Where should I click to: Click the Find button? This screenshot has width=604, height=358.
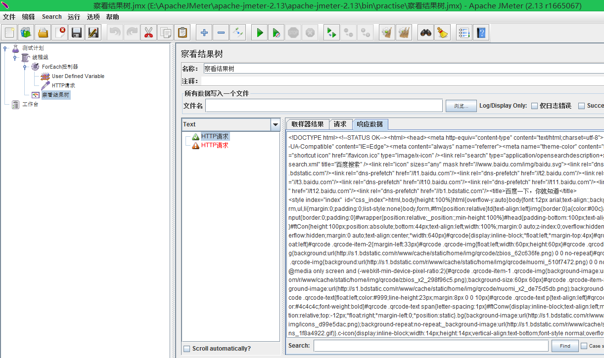pyautogui.click(x=565, y=346)
